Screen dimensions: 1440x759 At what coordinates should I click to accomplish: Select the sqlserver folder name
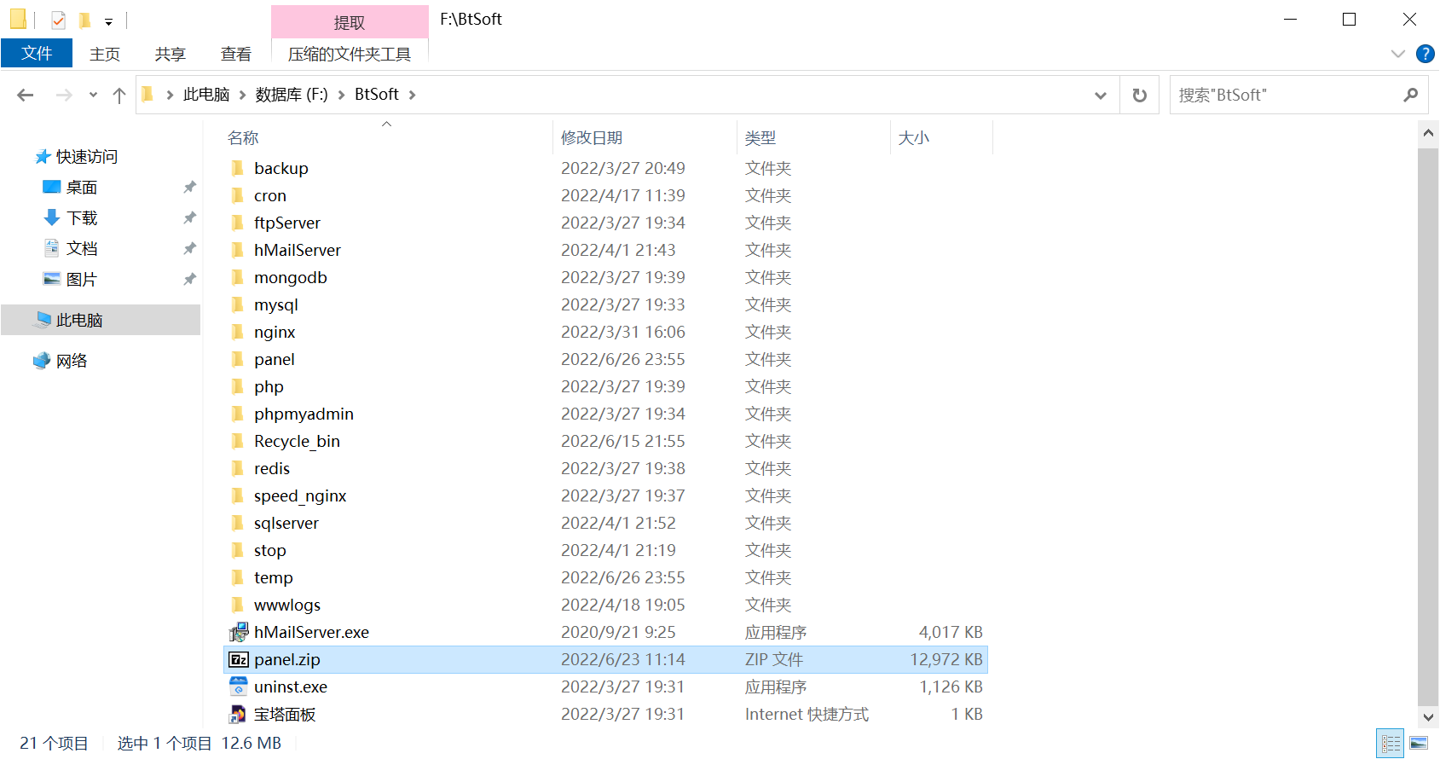[x=286, y=523]
